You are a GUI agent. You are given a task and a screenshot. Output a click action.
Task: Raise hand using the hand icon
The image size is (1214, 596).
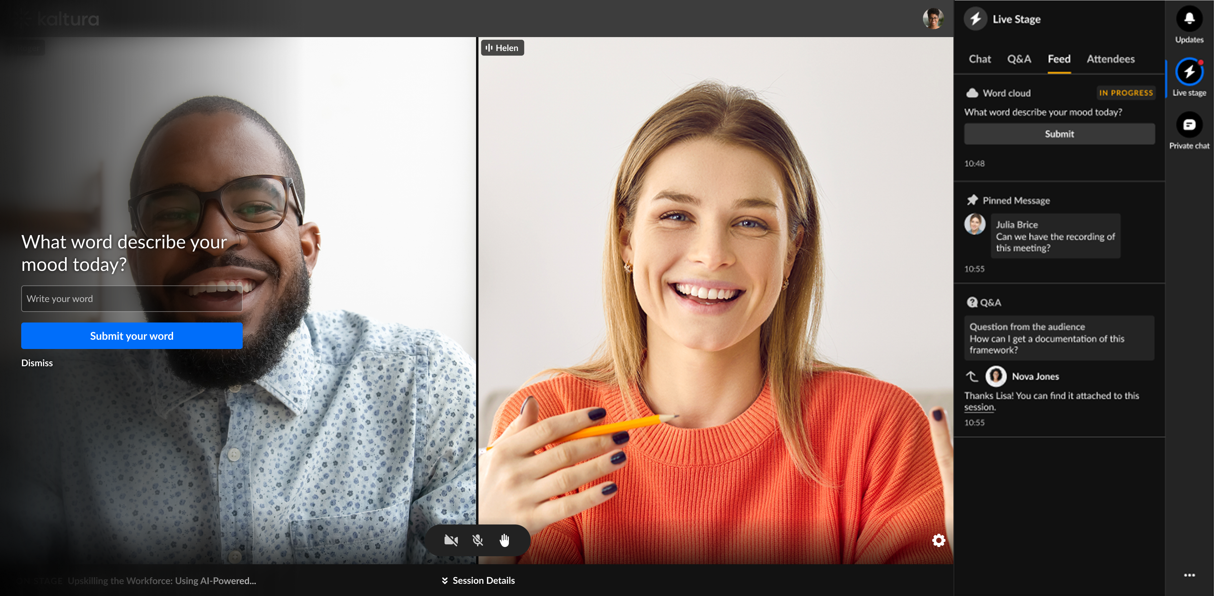pyautogui.click(x=504, y=540)
